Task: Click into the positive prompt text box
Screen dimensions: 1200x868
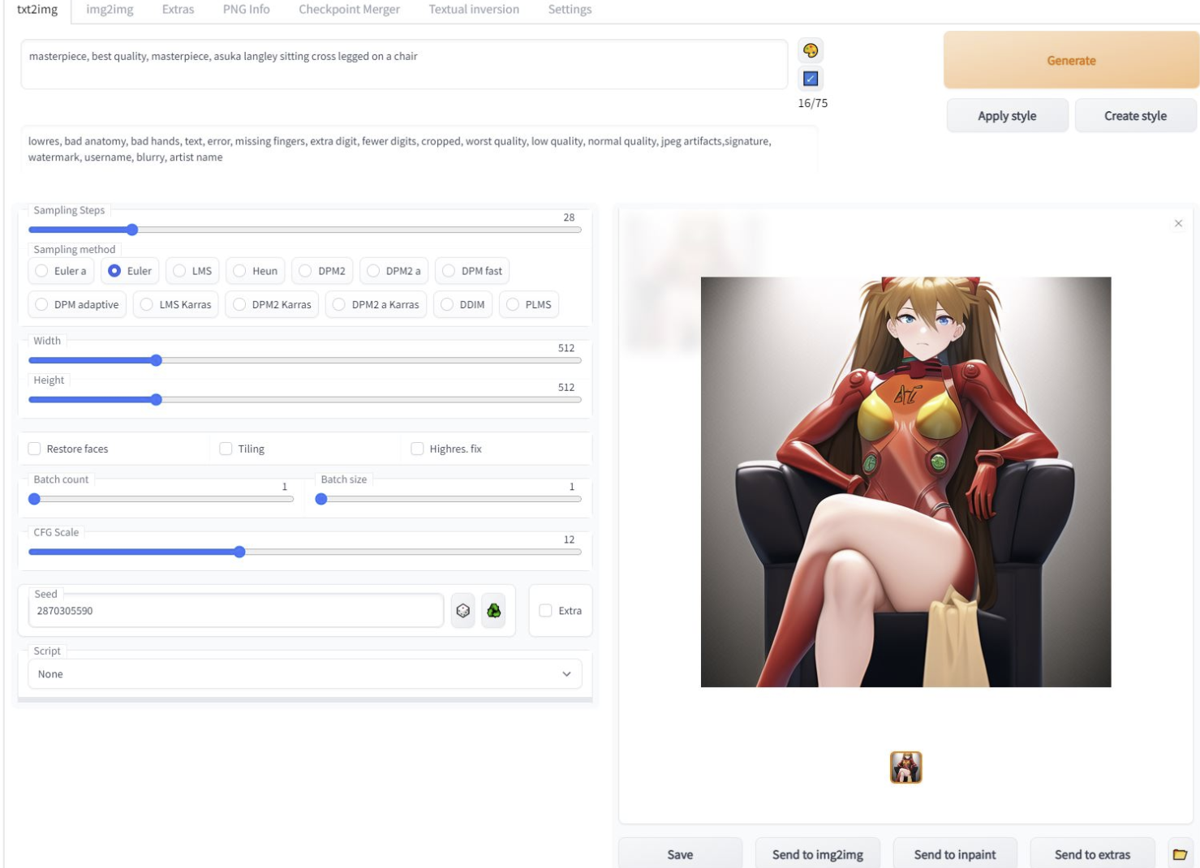Action: tap(404, 64)
